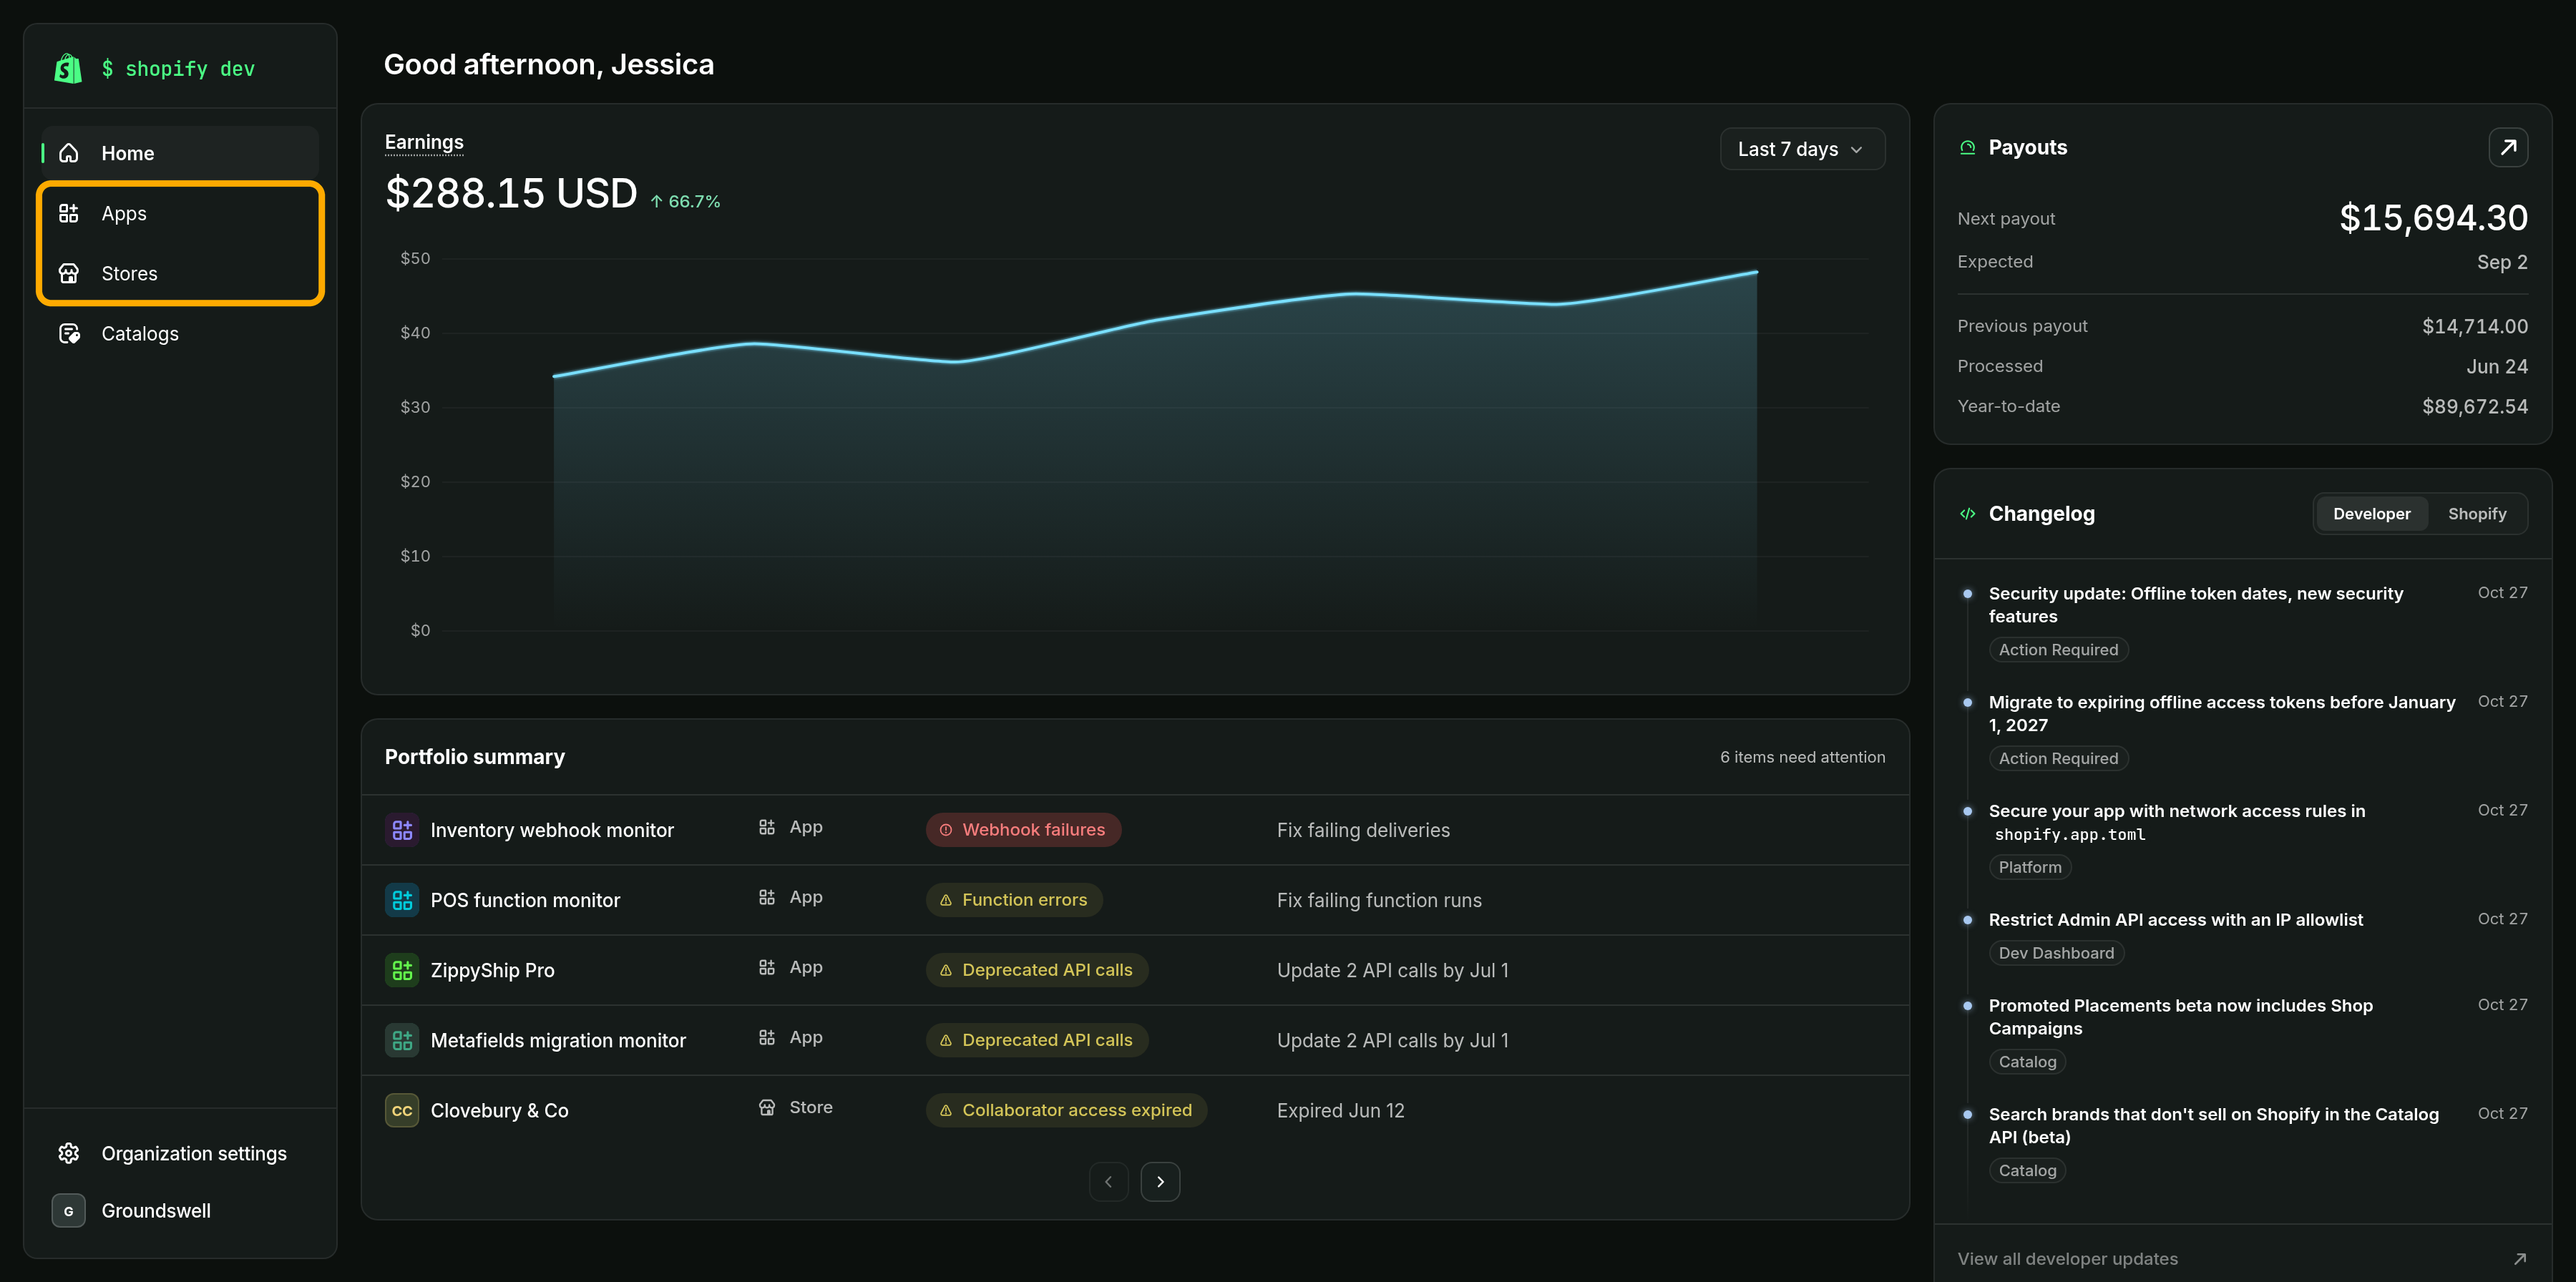Click the Apps grid icon in sidebar

(69, 213)
